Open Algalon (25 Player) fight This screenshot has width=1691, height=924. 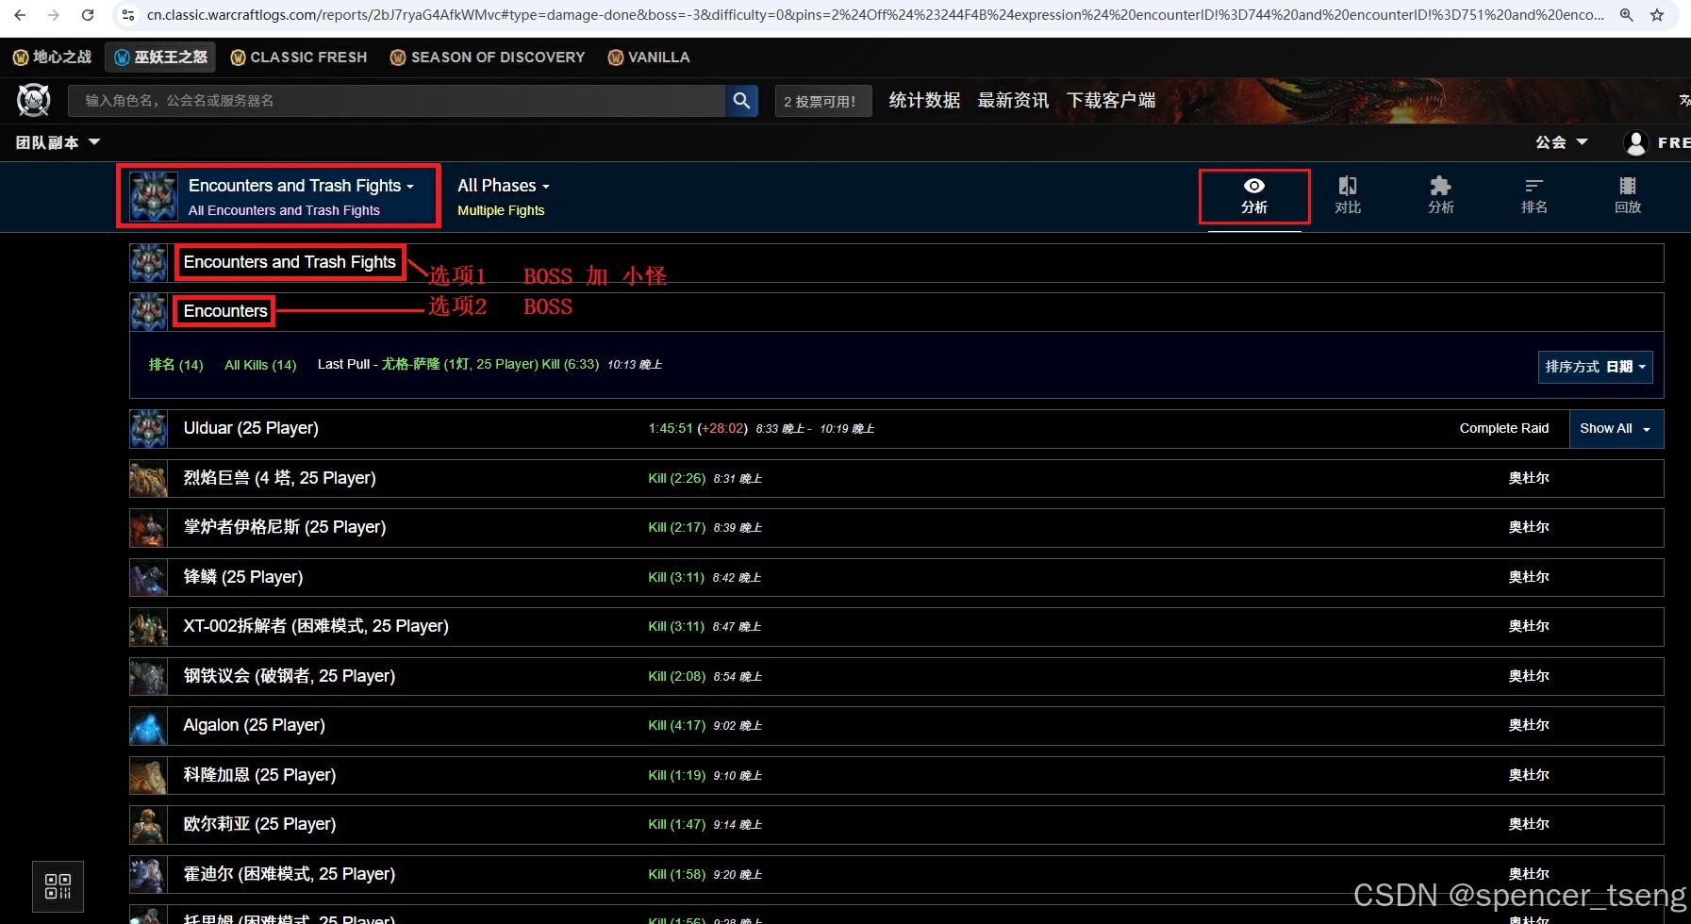coord(254,726)
